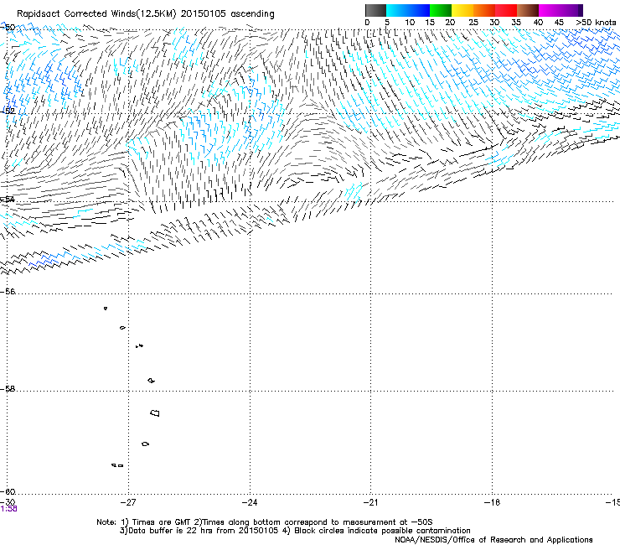Click the gray 0-5 knots color swatch
The image size is (620, 545).
click(375, 10)
